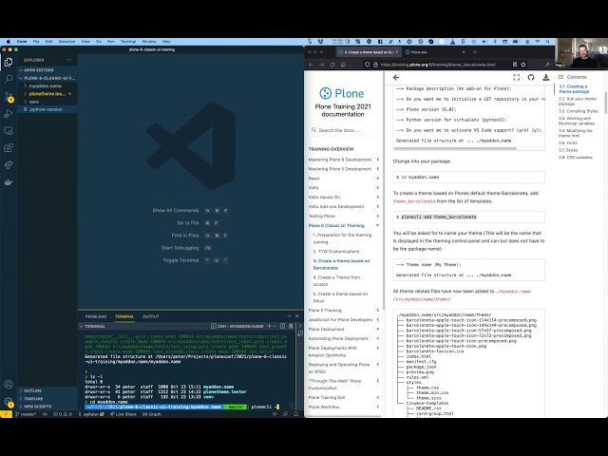Close the Create a theme browser tab
This screenshot has width=608, height=456.
(396, 52)
